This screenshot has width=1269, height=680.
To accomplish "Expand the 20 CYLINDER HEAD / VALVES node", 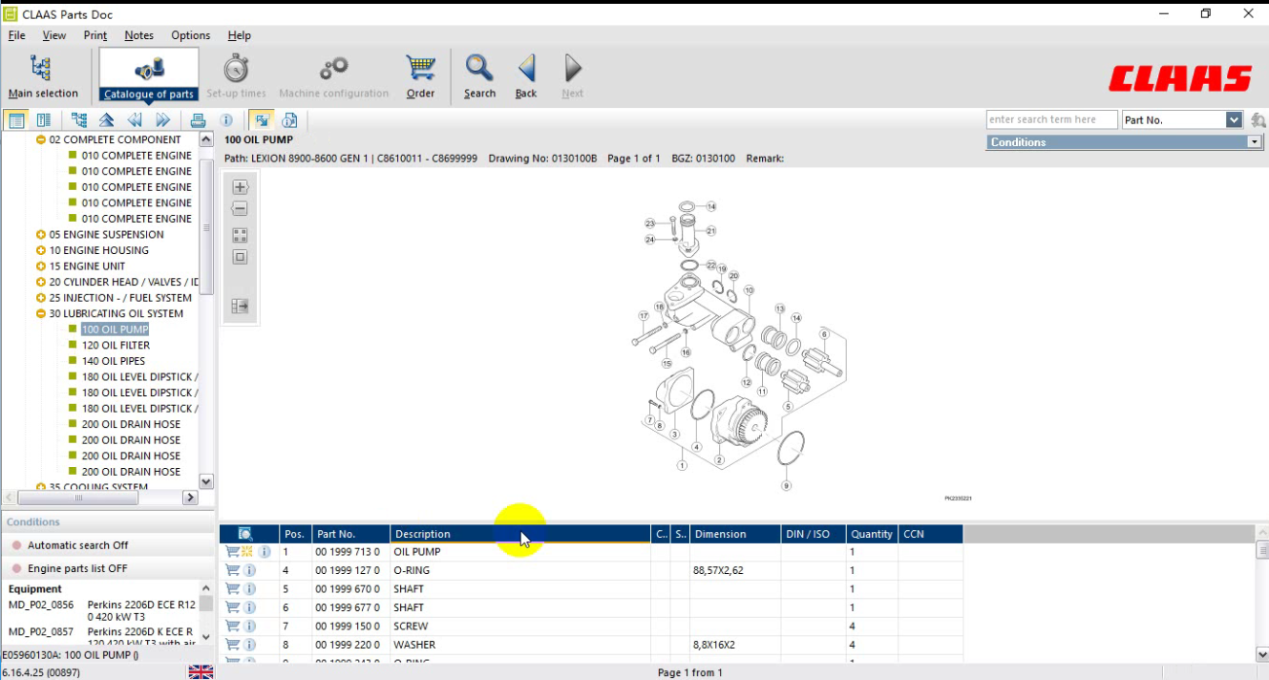I will pyautogui.click(x=41, y=282).
